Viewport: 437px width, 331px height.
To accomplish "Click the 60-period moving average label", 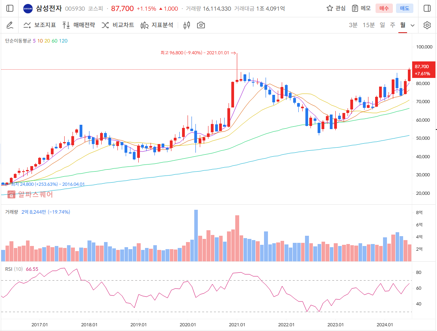I will tap(54, 41).
